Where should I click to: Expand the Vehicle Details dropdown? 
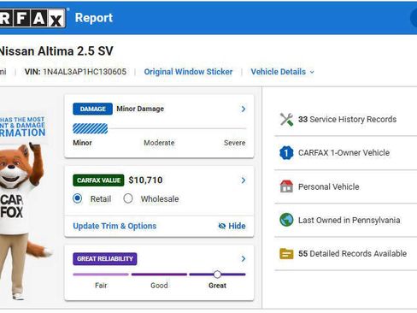coord(283,72)
